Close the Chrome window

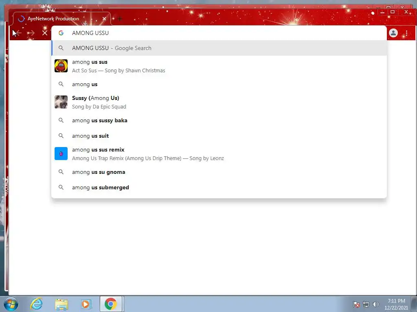(x=406, y=12)
